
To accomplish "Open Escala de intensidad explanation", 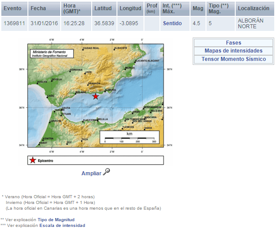I will 62,226.
